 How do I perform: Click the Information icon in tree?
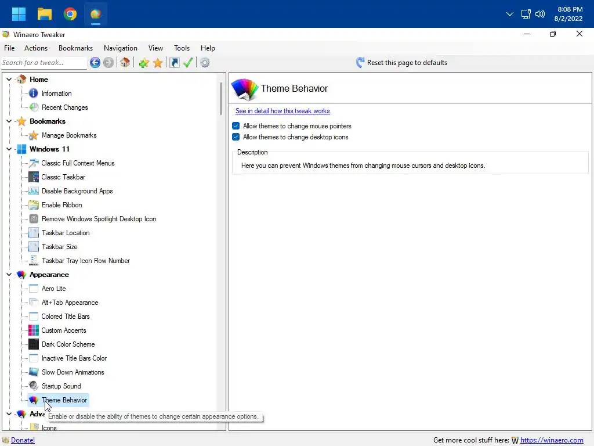(x=33, y=93)
